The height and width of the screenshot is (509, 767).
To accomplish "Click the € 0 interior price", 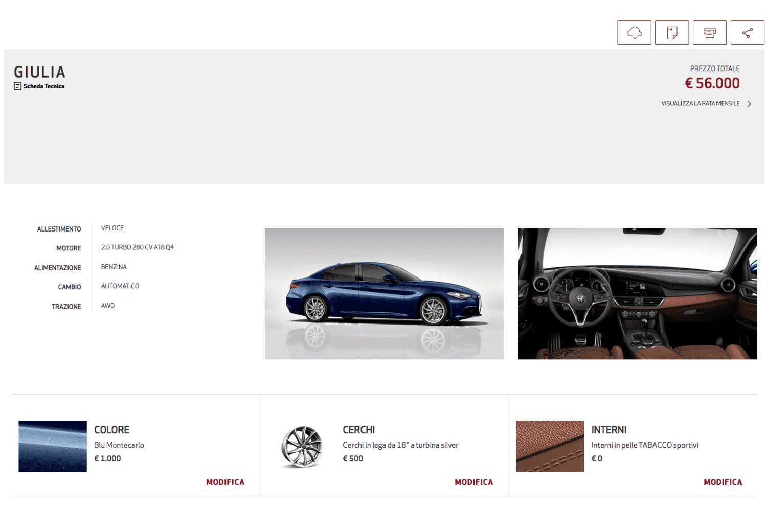I will pyautogui.click(x=597, y=458).
